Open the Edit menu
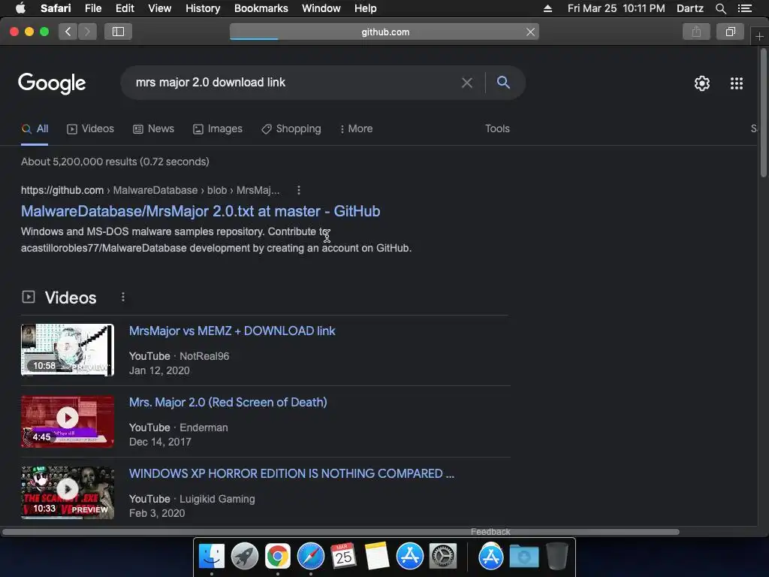 pos(125,8)
